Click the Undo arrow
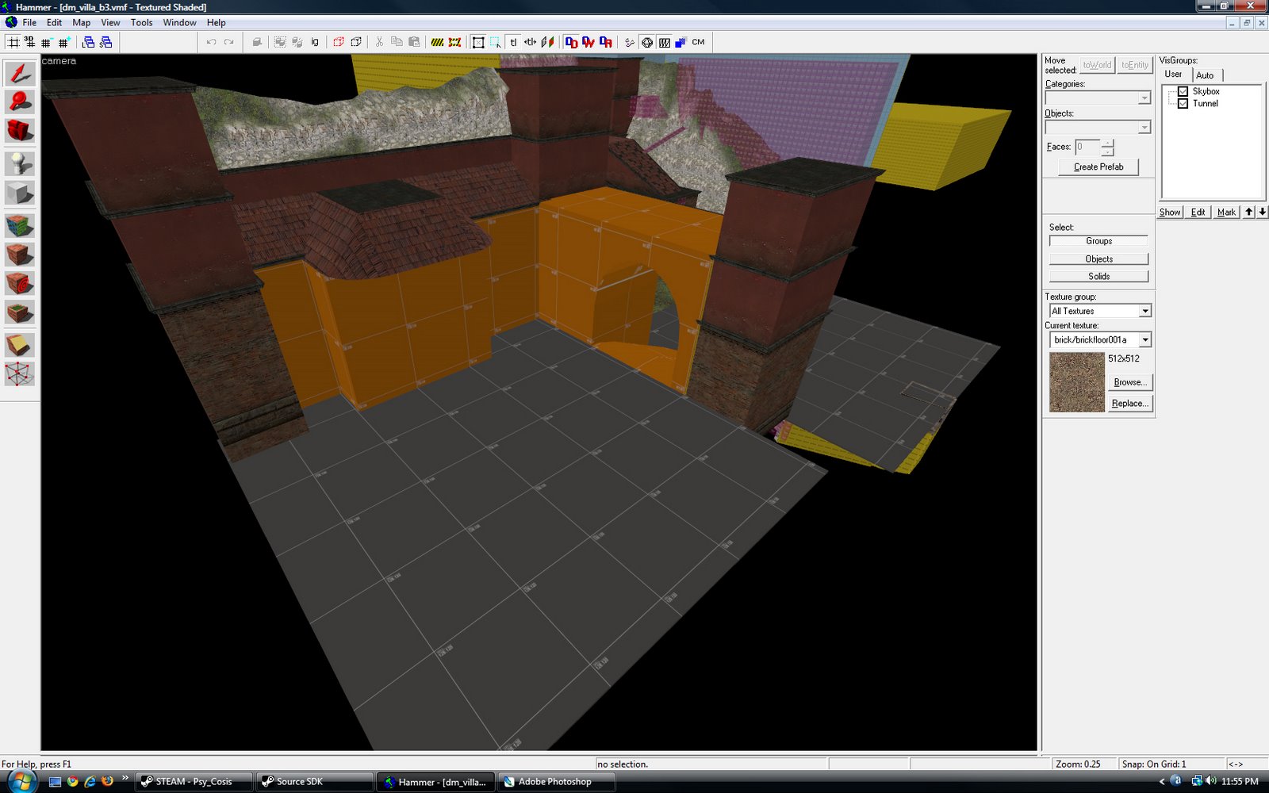The height and width of the screenshot is (793, 1269). coord(212,42)
